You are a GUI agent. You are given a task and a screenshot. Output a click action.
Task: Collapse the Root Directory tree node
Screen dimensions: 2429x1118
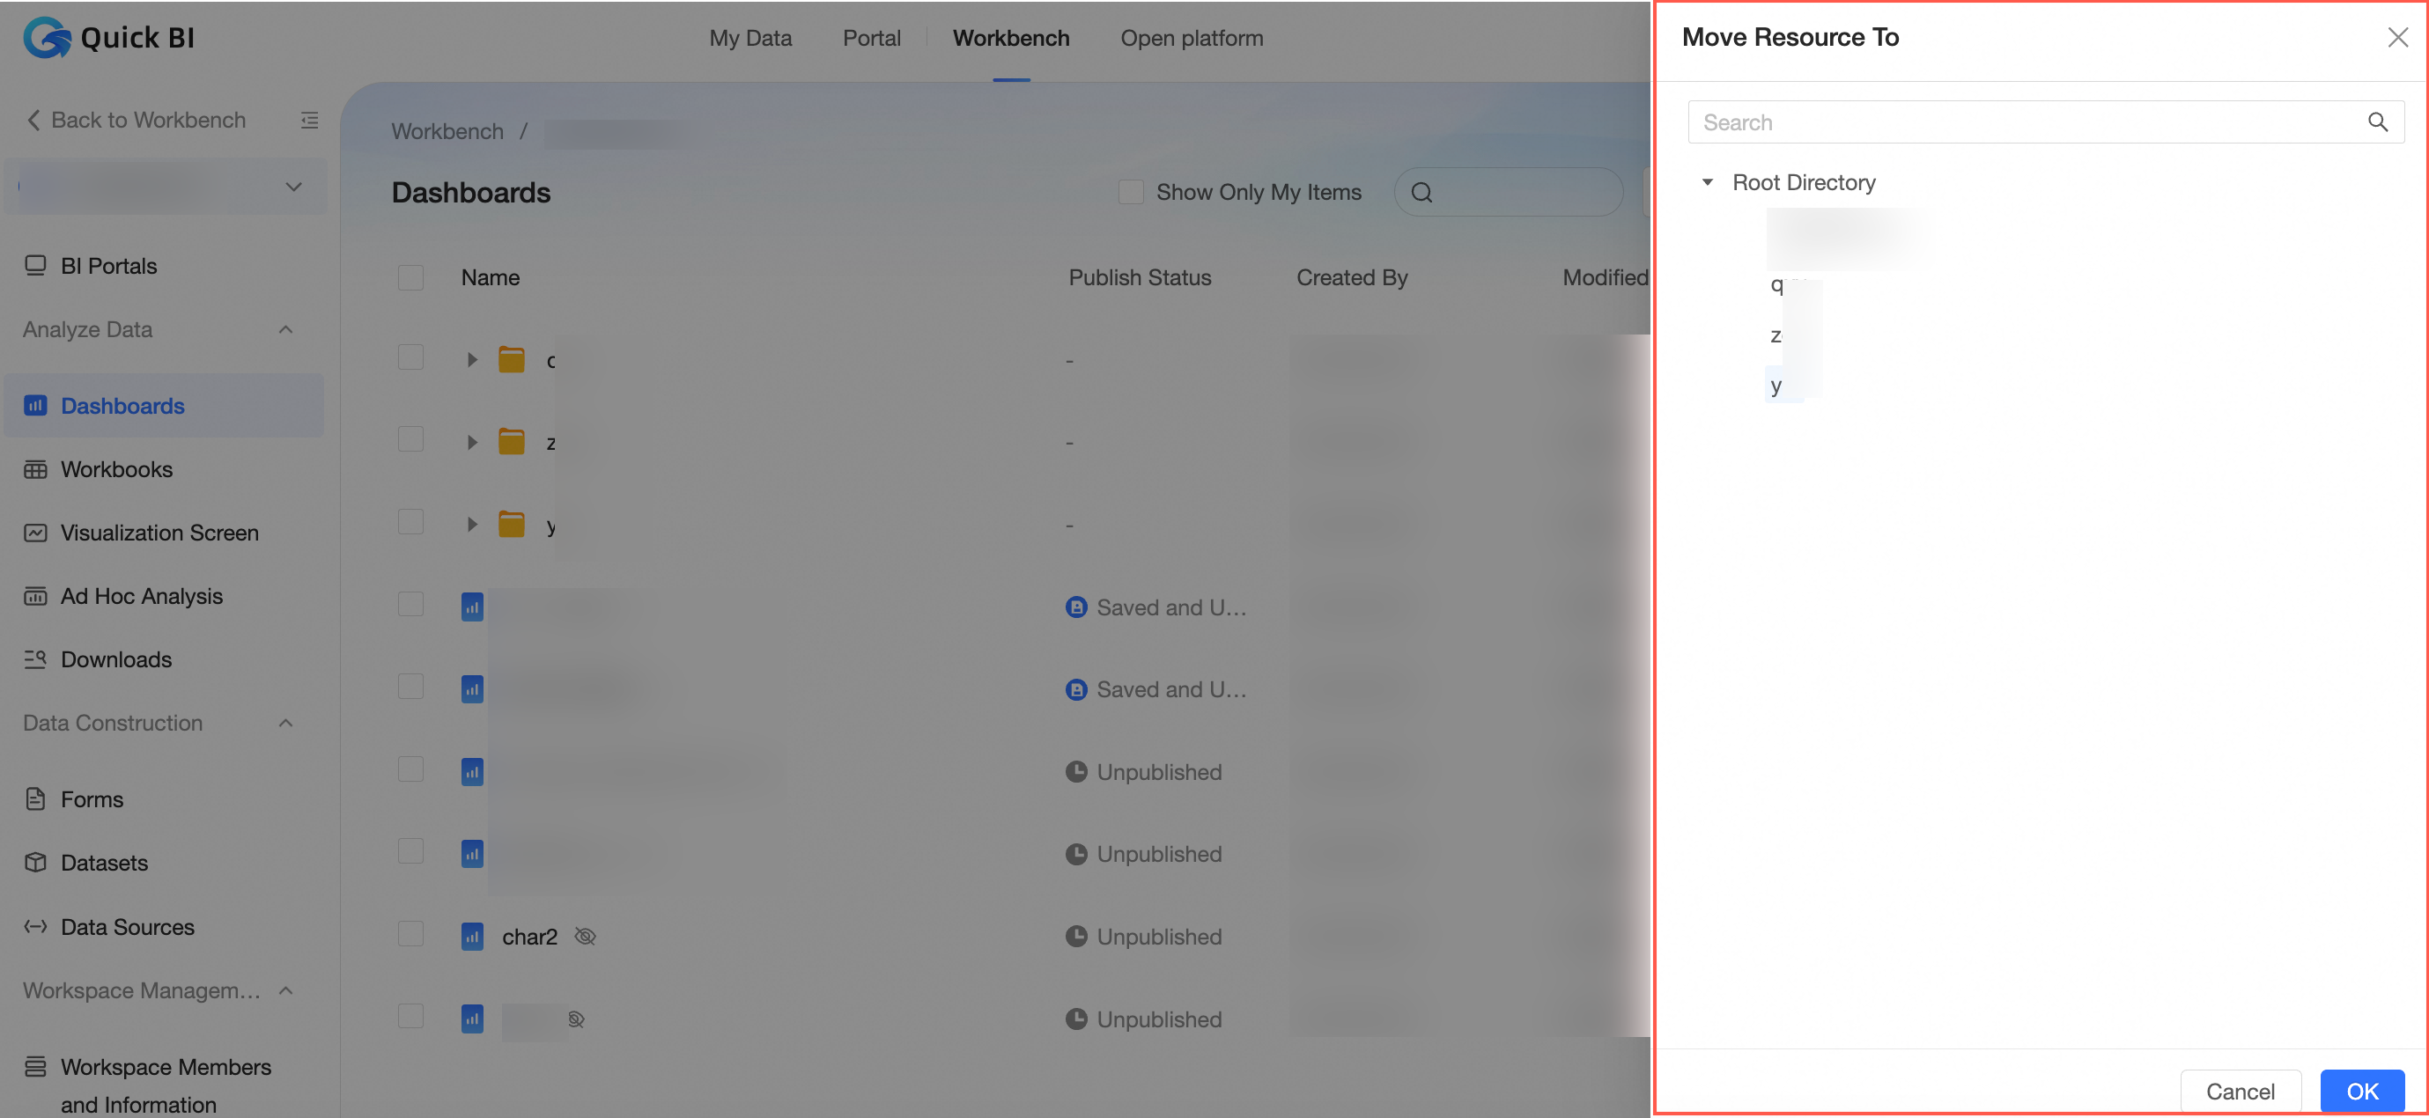(x=1707, y=182)
